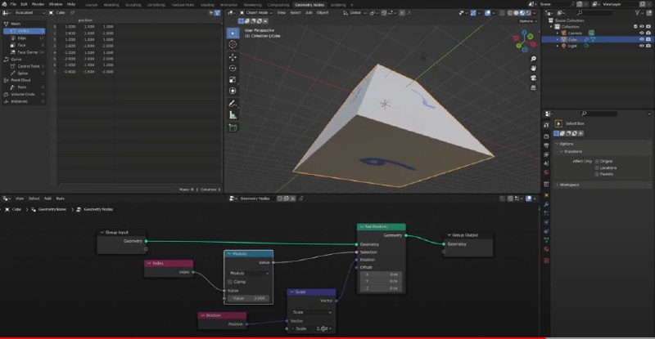The height and width of the screenshot is (339, 655).
Task: Switch perspective/orthographic grid icon in viewport
Action: [534, 87]
